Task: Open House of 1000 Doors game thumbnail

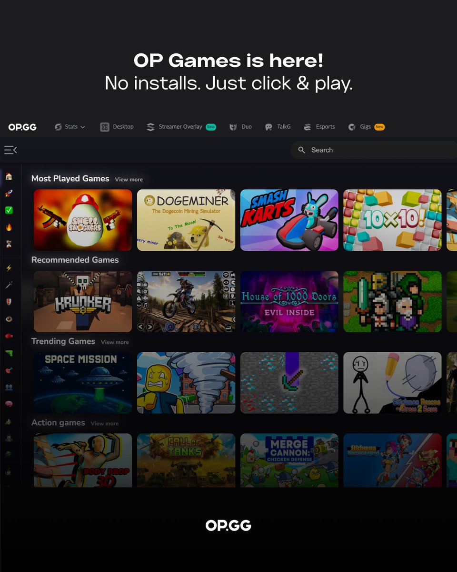Action: [289, 302]
